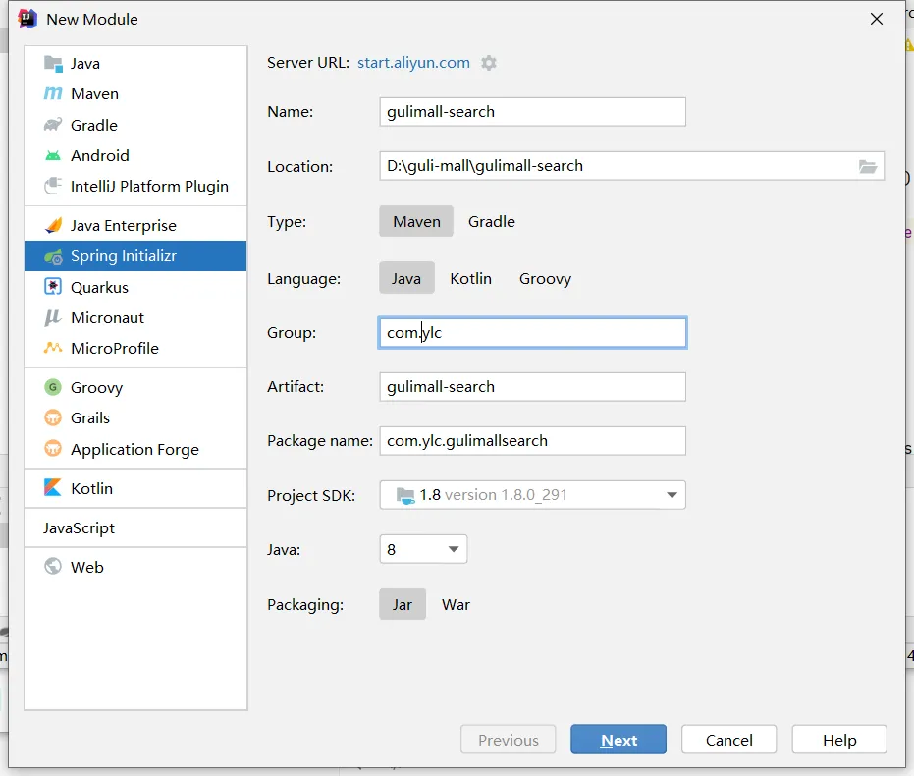Click the Artifact input field

click(x=532, y=386)
